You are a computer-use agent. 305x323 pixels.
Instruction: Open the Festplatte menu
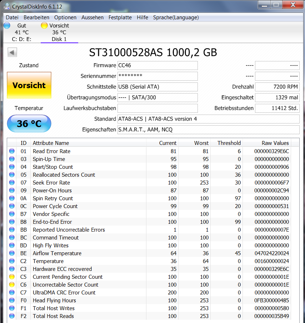coord(120,17)
